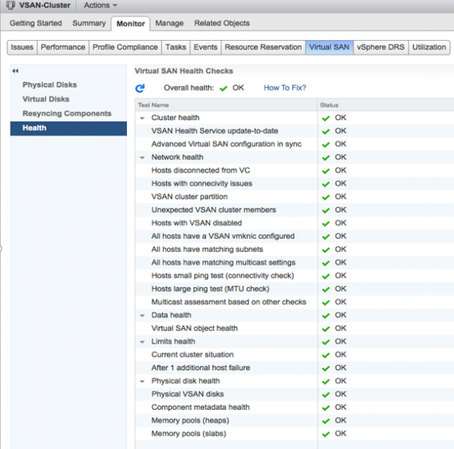
Task: Collapse the Limits health group
Action: (142, 342)
